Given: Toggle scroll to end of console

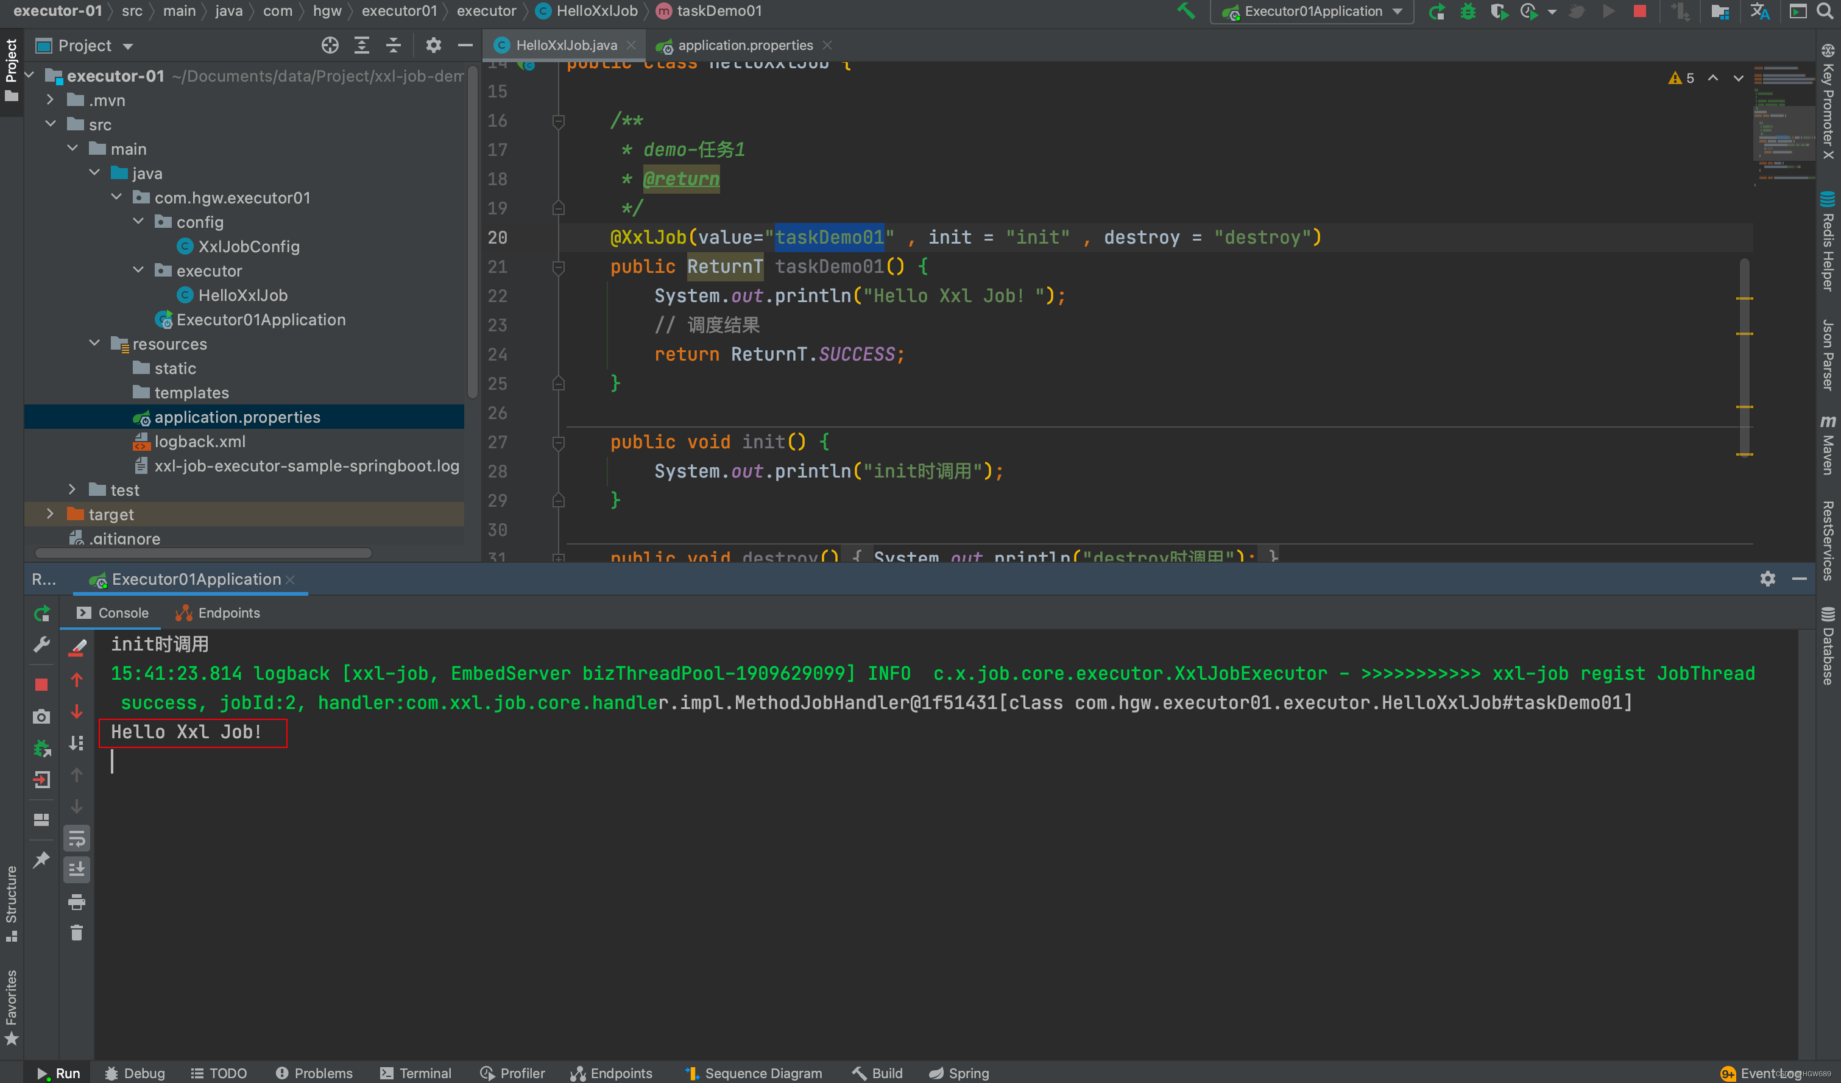Looking at the screenshot, I should click(x=77, y=869).
